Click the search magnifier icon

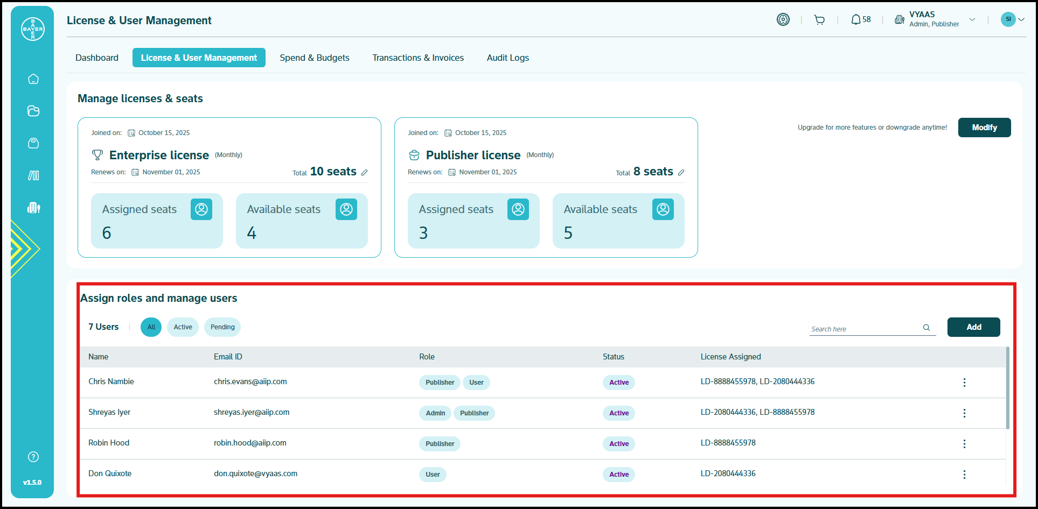pos(926,328)
